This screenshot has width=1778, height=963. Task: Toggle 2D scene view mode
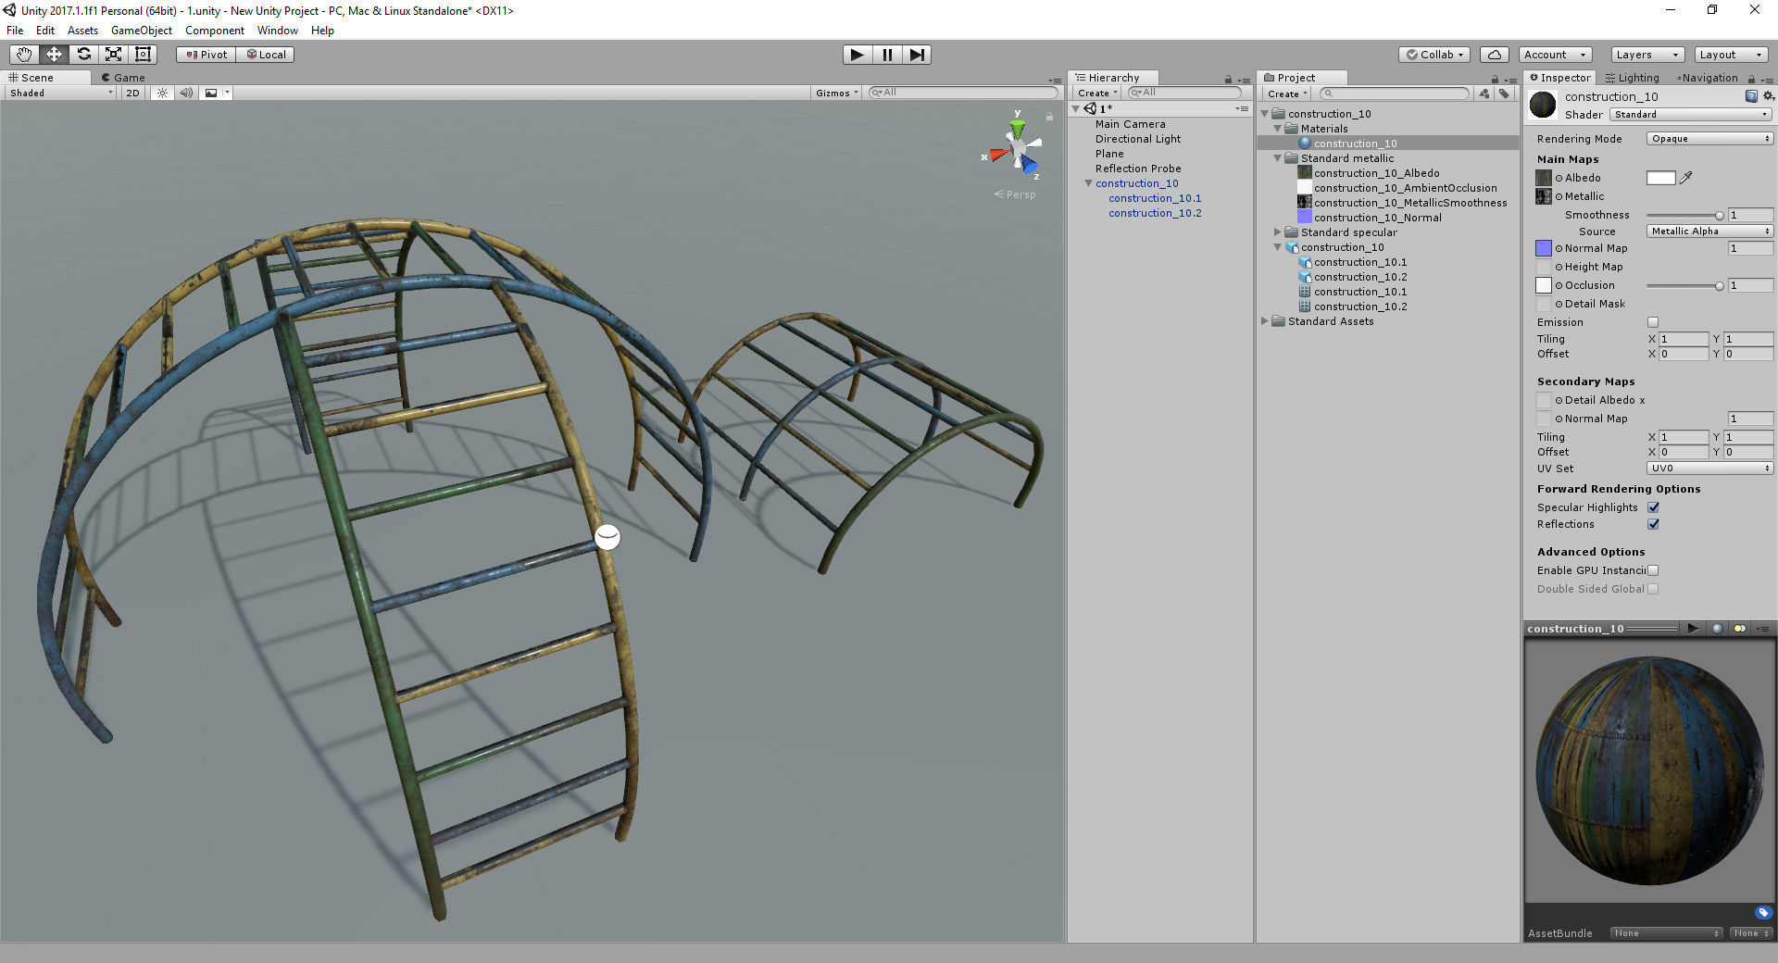point(132,93)
